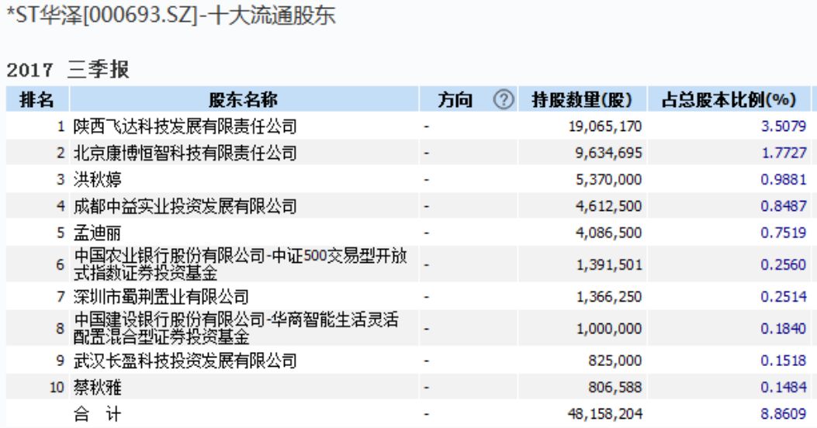Select shareholder 陕西飞达科技发展有限责任公司
The image size is (817, 428).
click(185, 126)
